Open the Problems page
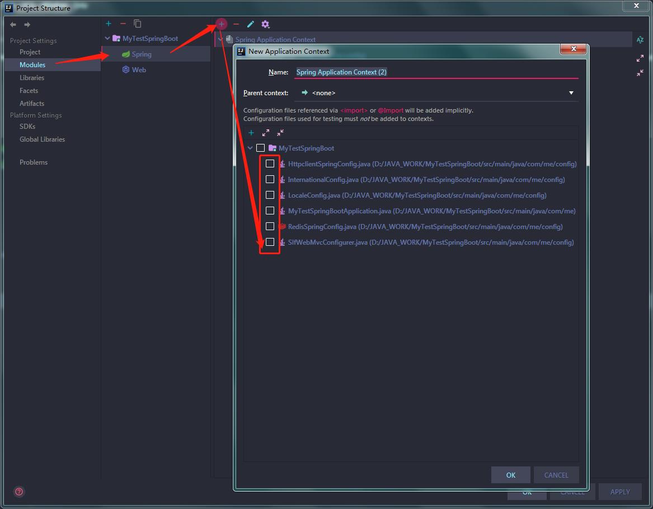The height and width of the screenshot is (509, 653). click(34, 162)
